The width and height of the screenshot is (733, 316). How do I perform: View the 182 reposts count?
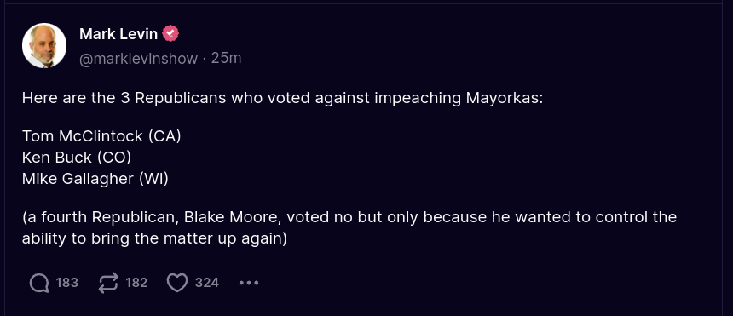coord(136,283)
